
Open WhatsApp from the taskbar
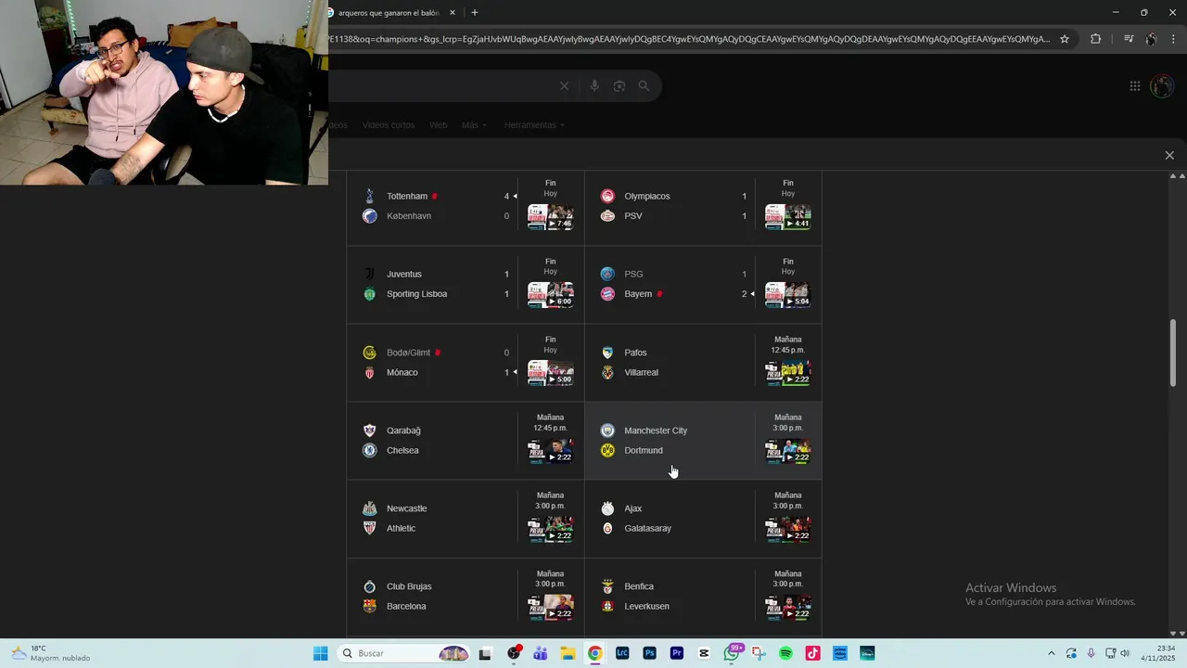click(x=732, y=653)
